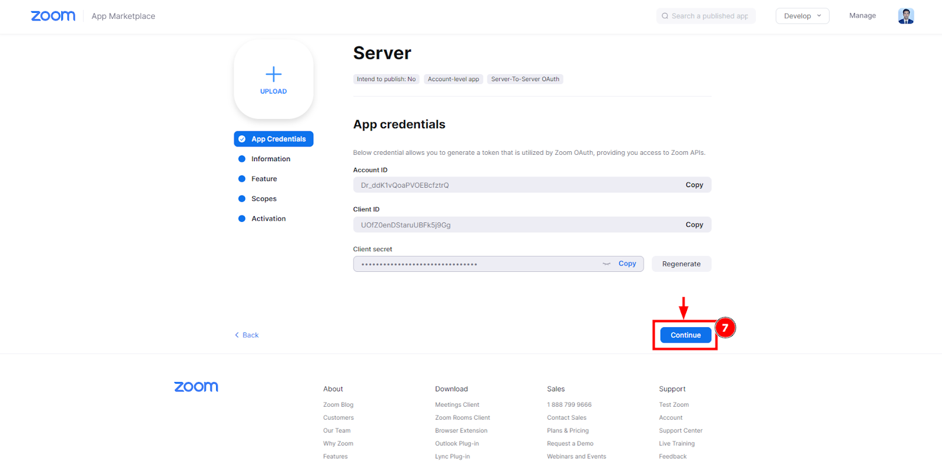Open the Contact Sales link
The width and height of the screenshot is (942, 462).
click(566, 418)
